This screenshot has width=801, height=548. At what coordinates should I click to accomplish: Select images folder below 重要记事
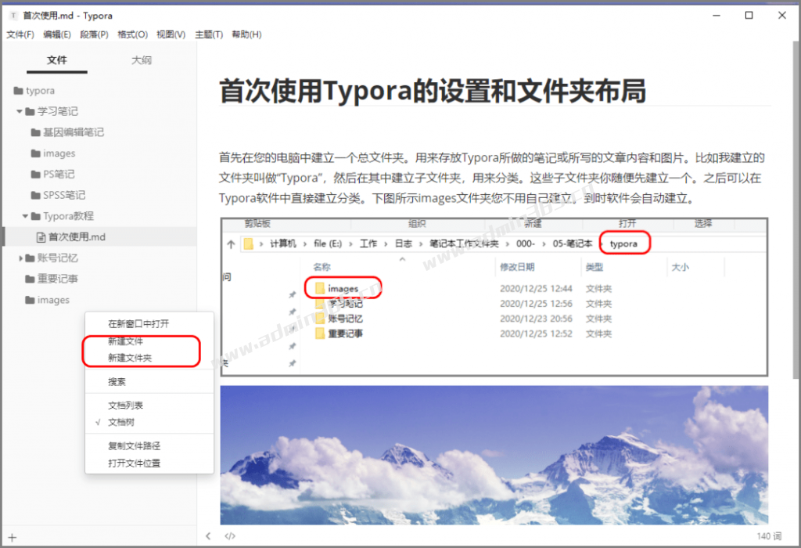53,300
